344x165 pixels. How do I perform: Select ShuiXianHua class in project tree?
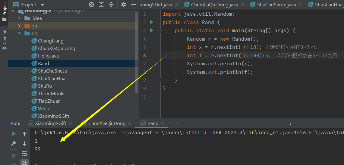coord(52,79)
